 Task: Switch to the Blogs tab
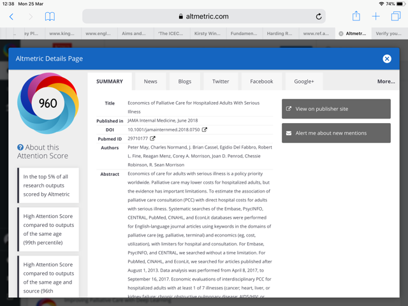pyautogui.click(x=185, y=82)
